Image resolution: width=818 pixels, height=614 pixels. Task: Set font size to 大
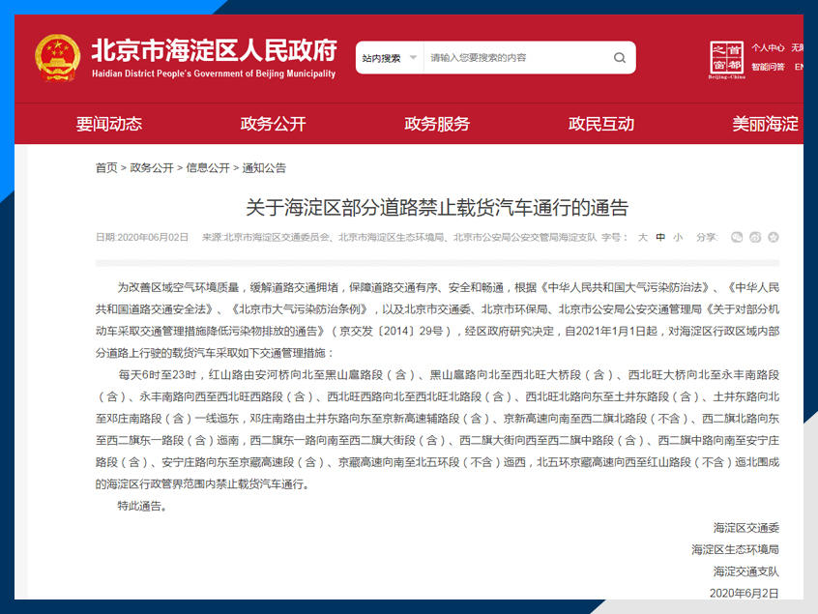tap(643, 237)
